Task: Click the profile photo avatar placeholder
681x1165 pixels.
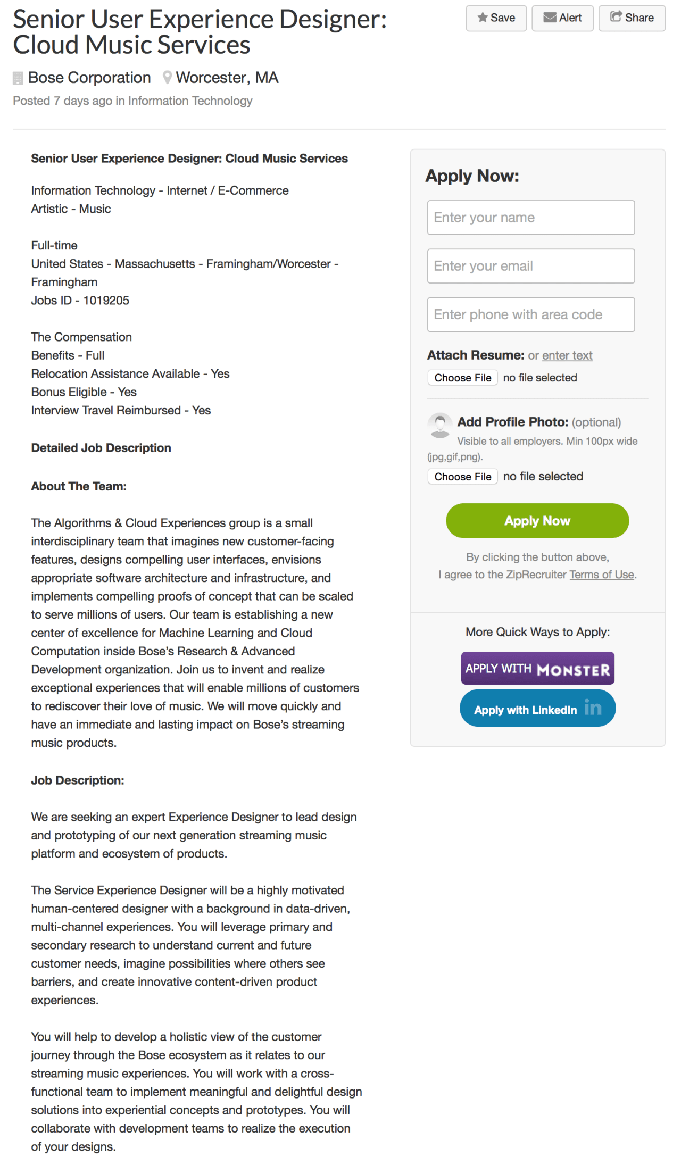Action: pos(440,425)
